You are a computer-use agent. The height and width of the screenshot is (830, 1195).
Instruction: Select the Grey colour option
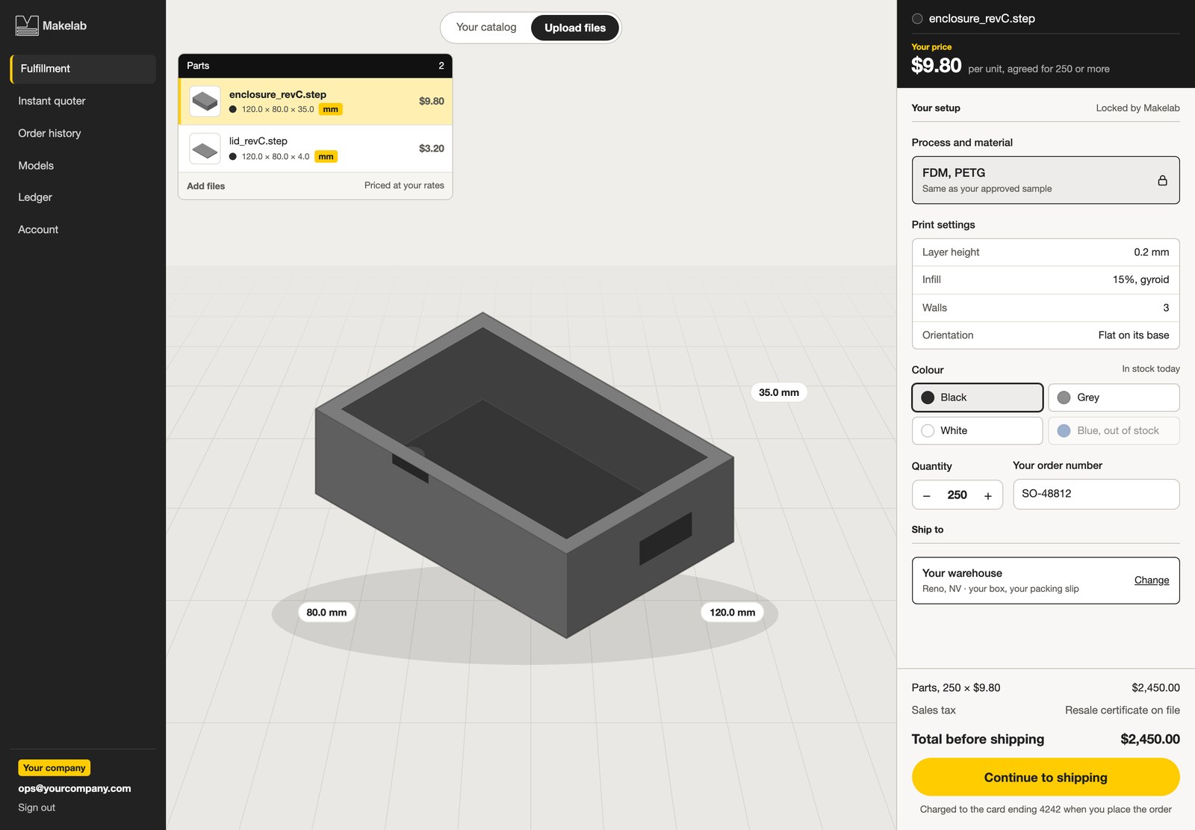pos(1114,397)
